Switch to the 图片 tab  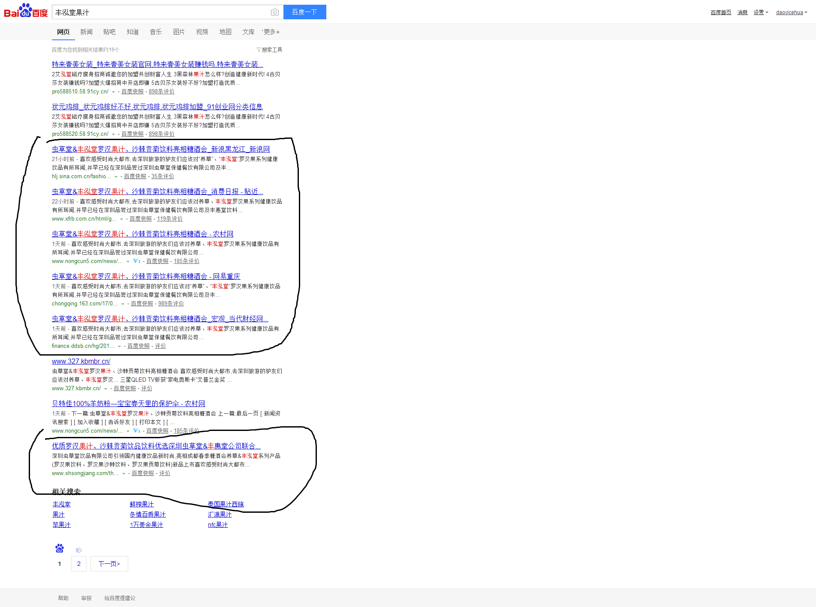click(x=179, y=32)
